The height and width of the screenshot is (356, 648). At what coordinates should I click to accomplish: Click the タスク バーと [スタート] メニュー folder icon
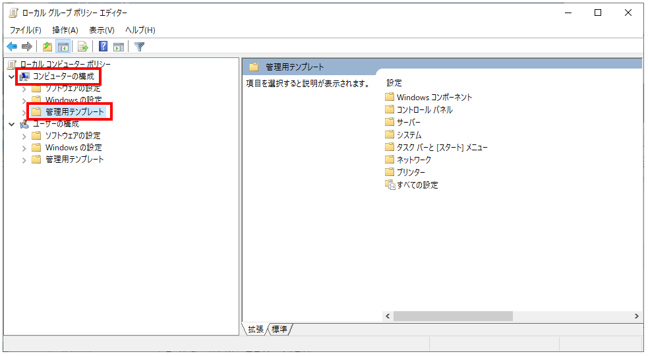[x=390, y=147]
